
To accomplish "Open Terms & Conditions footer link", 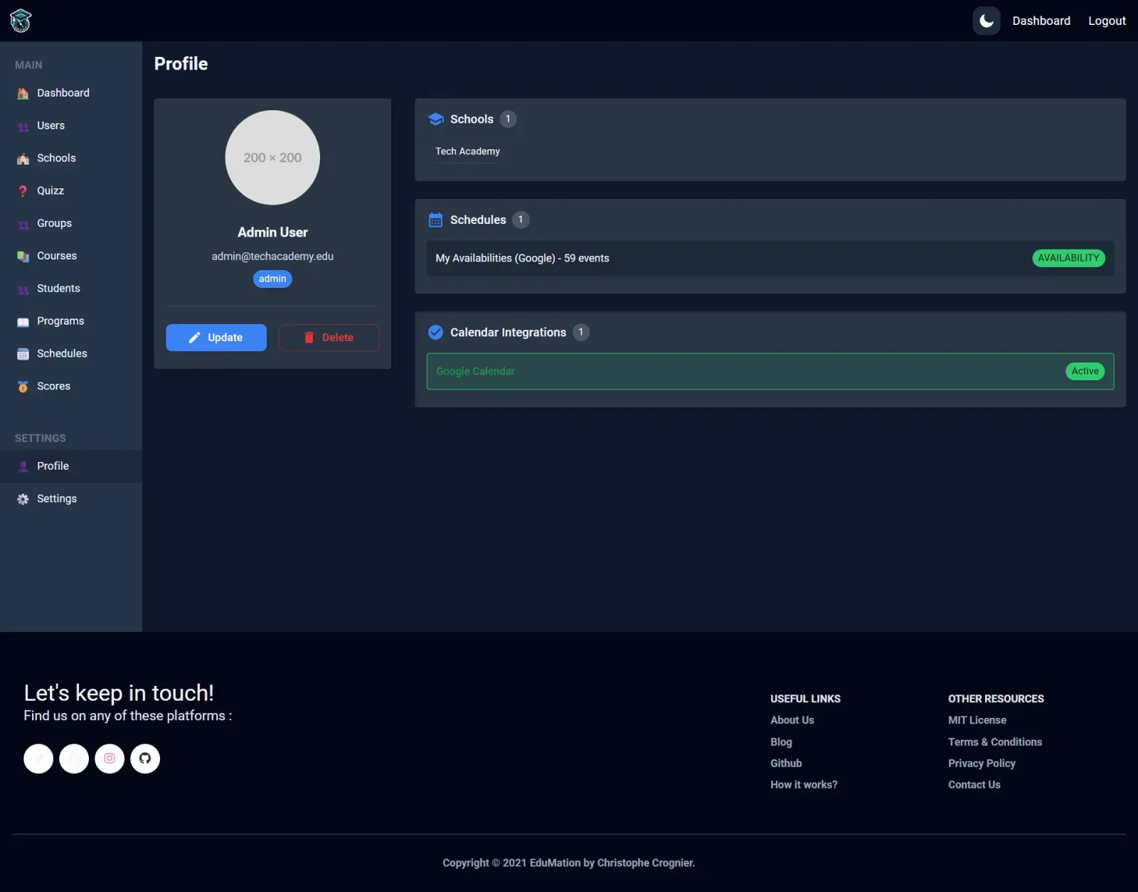I will (x=995, y=742).
